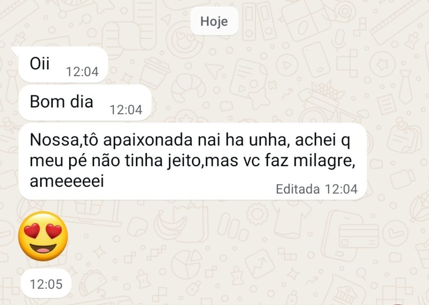429x305 pixels.
Task: Click the right red heart eye of the emoji
Action: click(x=54, y=231)
